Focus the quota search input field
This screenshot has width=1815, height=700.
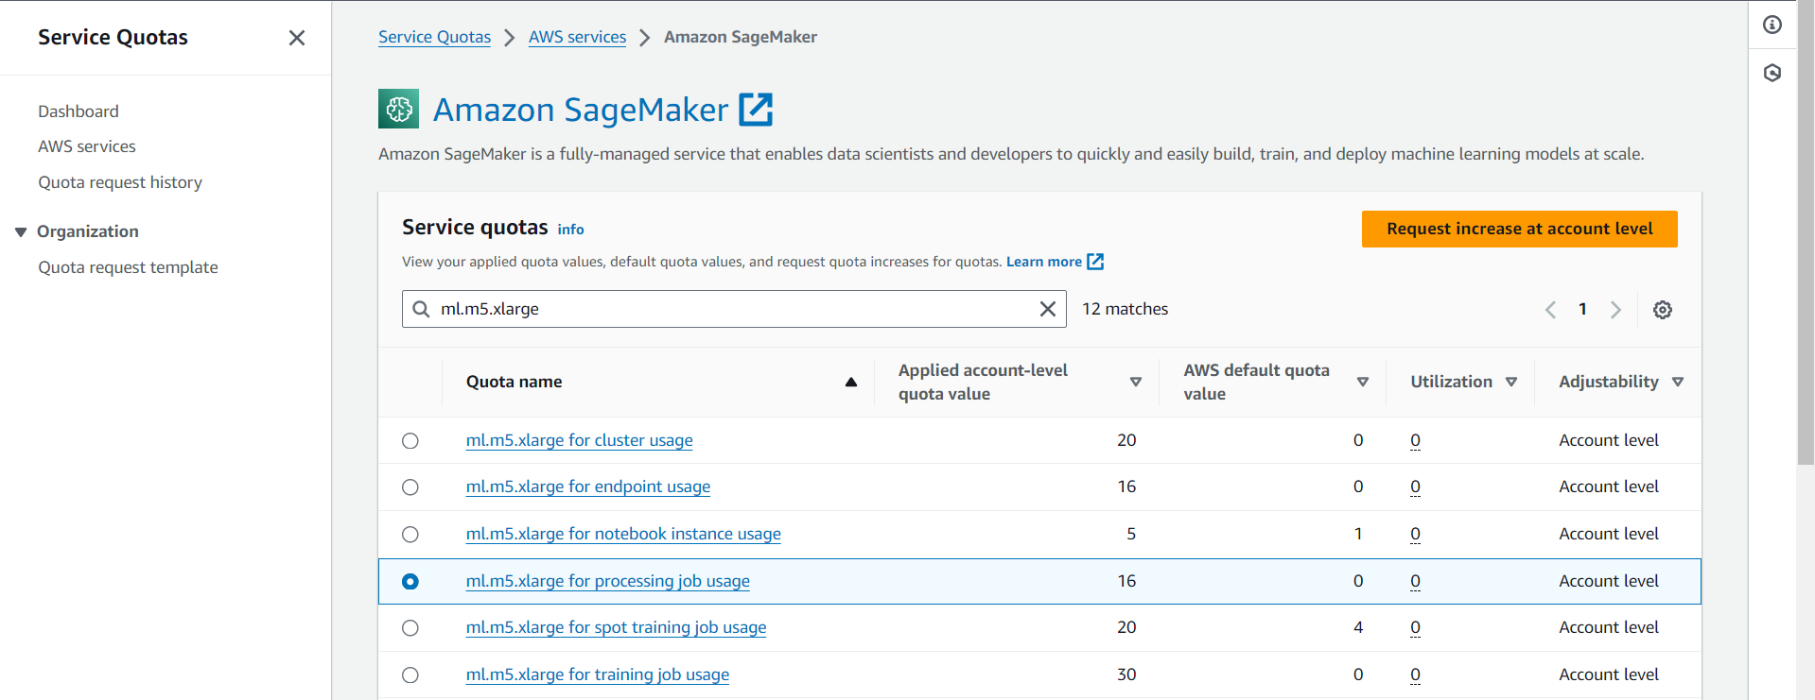(x=734, y=309)
